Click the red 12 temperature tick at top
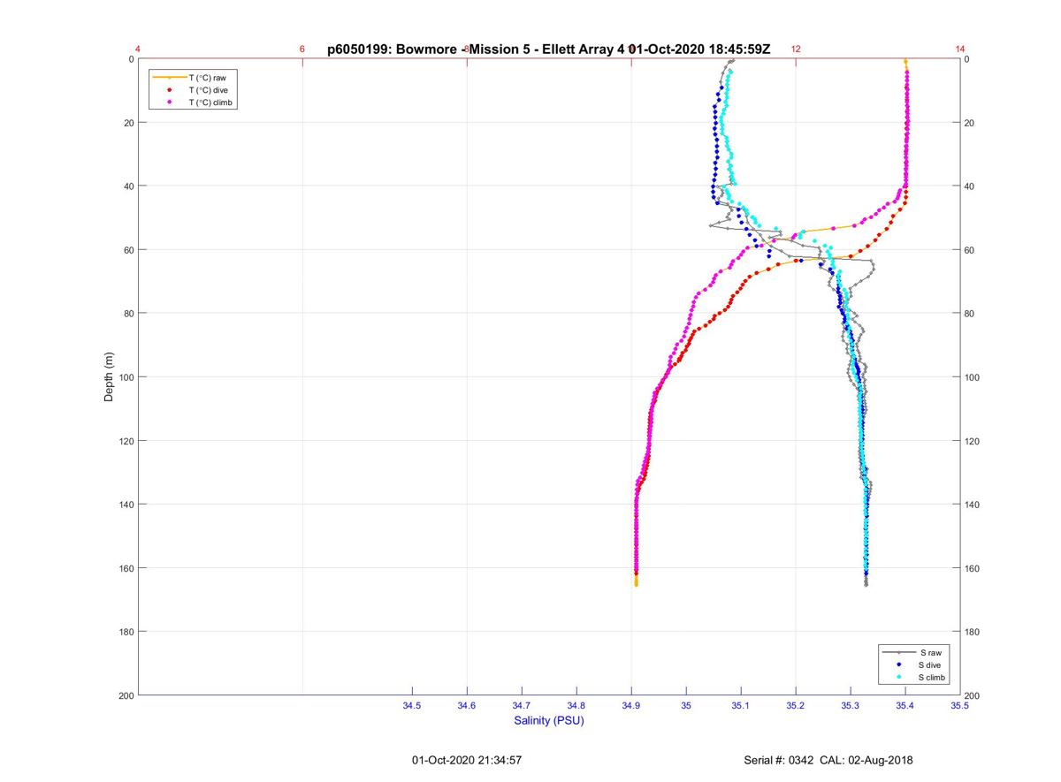This screenshot has height=782, width=1061. 796,49
